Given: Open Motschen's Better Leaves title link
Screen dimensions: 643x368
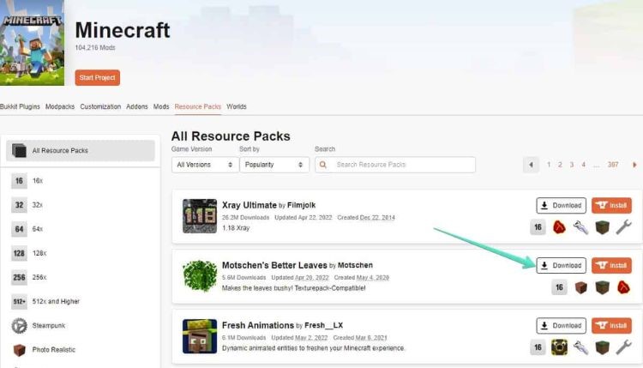Looking at the screenshot, I should [274, 265].
